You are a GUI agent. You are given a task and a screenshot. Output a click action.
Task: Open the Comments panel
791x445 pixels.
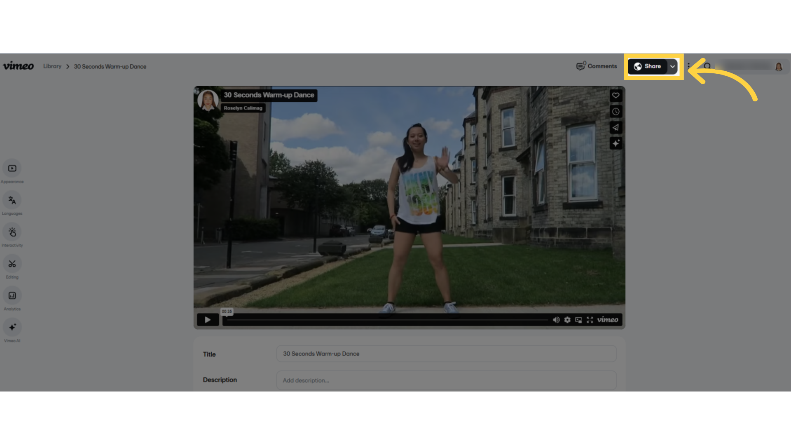coord(596,66)
